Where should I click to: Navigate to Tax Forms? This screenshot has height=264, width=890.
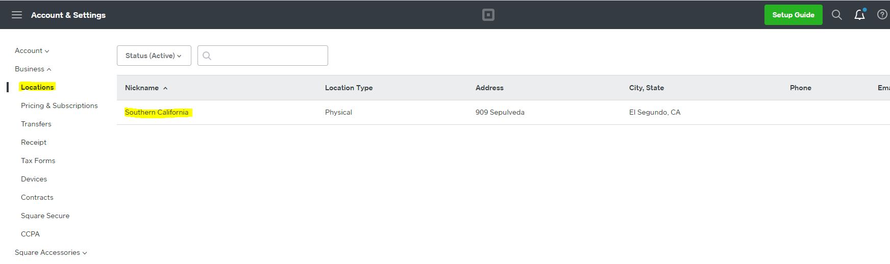pyautogui.click(x=38, y=161)
